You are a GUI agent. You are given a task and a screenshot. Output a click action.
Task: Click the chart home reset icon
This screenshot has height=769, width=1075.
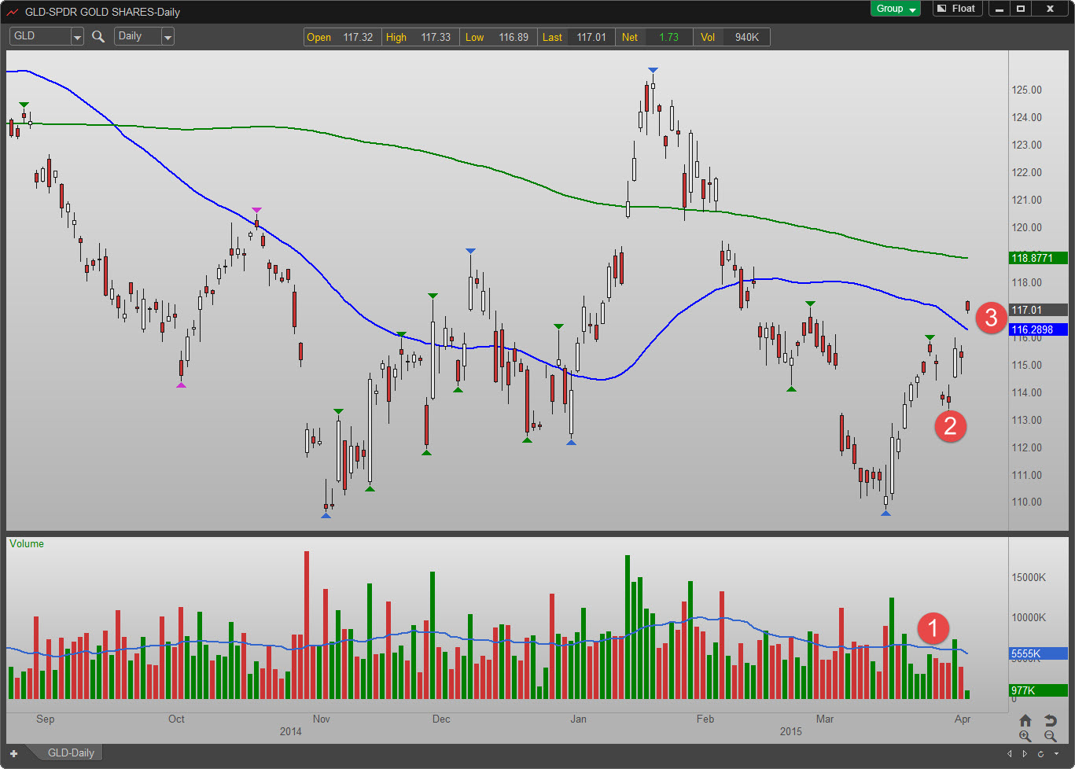[1025, 720]
